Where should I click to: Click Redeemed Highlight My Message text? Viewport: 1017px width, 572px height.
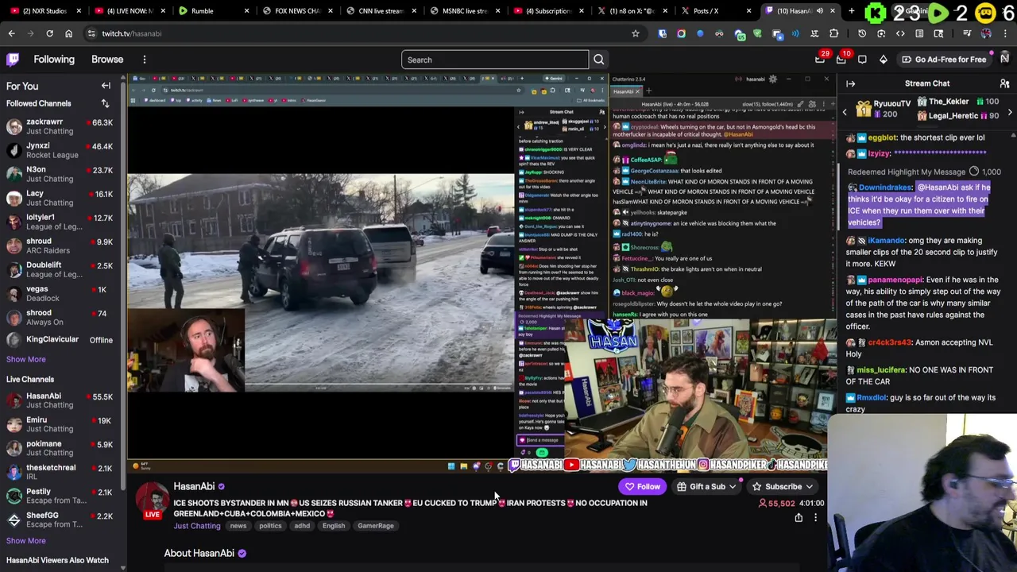point(907,172)
